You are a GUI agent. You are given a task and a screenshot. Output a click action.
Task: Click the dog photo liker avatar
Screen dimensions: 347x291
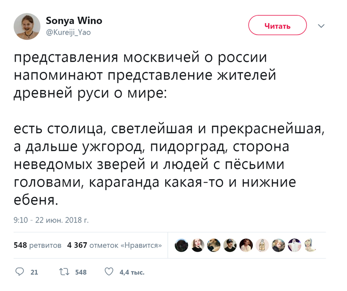pos(214,245)
